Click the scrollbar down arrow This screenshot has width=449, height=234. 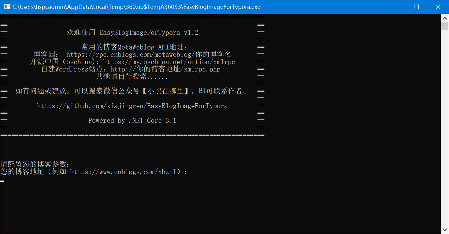(x=445, y=230)
